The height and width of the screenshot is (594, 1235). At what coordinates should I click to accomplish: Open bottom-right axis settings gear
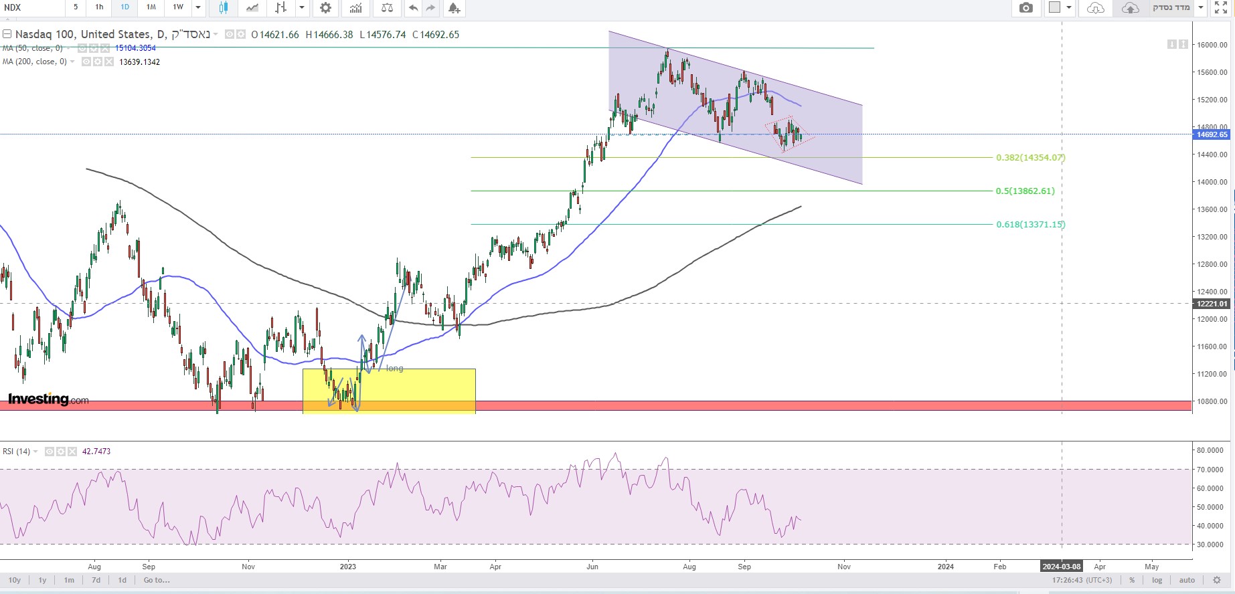[x=1217, y=580]
